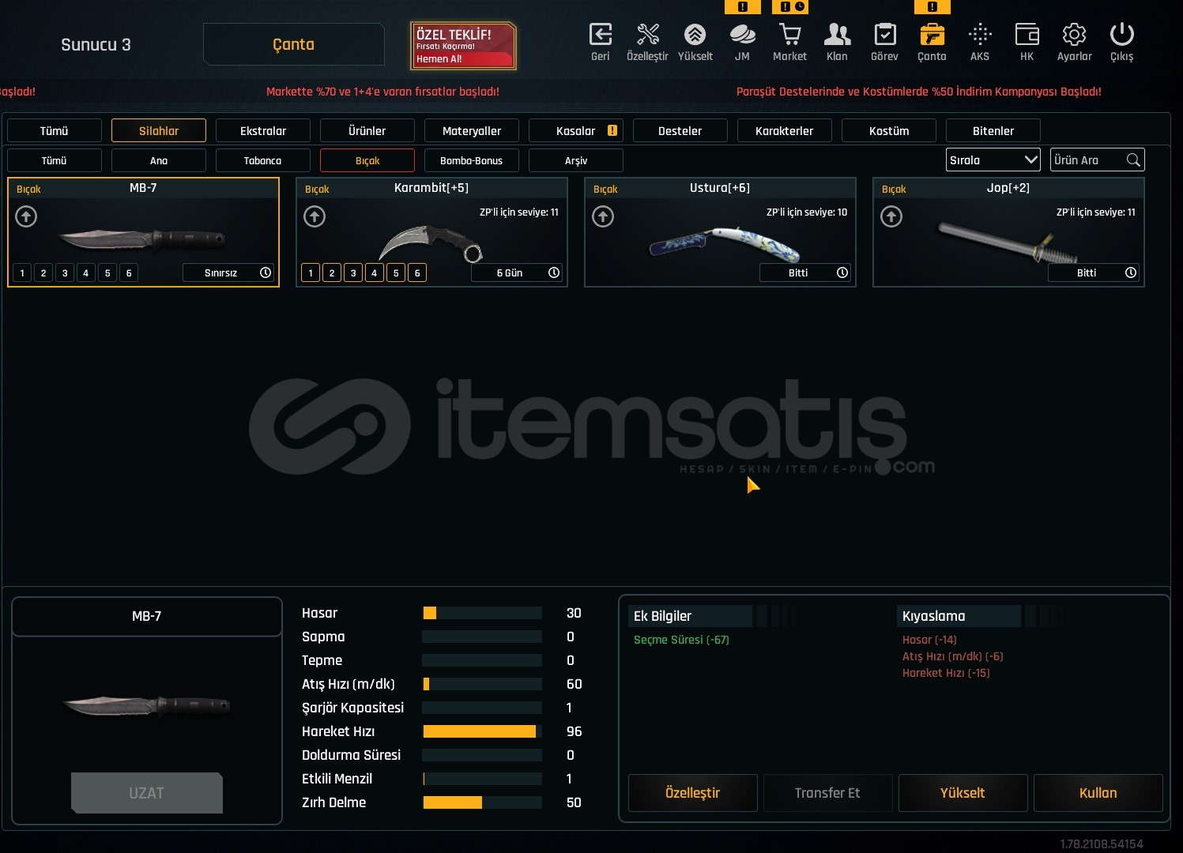The height and width of the screenshot is (853, 1183).
Task: Click clock icon next to 6 Gün
Action: [554, 272]
